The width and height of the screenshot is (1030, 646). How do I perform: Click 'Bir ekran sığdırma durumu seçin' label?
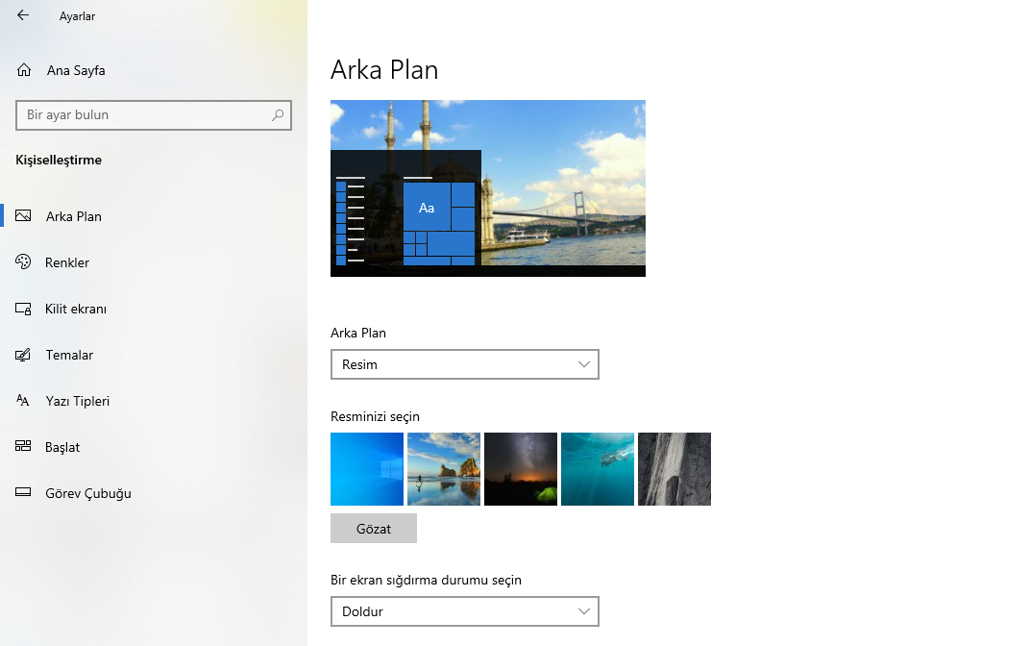[x=426, y=580]
